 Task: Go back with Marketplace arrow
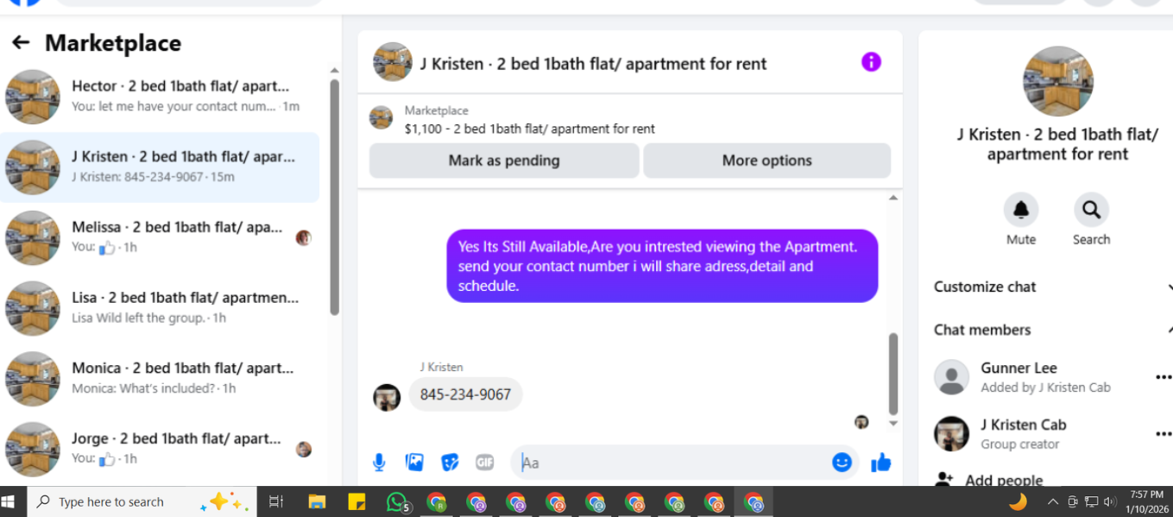21,42
